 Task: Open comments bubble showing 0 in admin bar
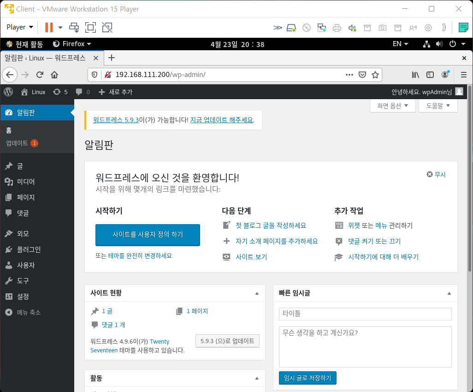pyautogui.click(x=83, y=92)
